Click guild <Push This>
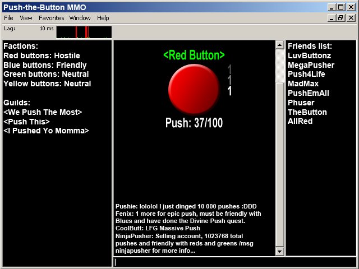 pos(26,122)
